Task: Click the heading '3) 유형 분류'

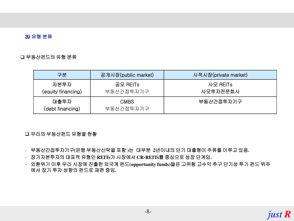Action: pos(38,37)
